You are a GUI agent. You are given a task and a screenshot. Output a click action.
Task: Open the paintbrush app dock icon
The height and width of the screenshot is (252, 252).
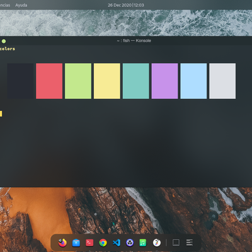tap(157, 243)
